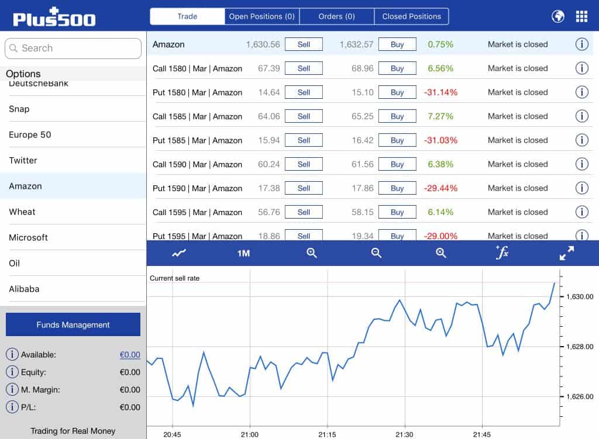The width and height of the screenshot is (599, 439).
Task: Click the -31.14% change value
Action: [440, 92]
